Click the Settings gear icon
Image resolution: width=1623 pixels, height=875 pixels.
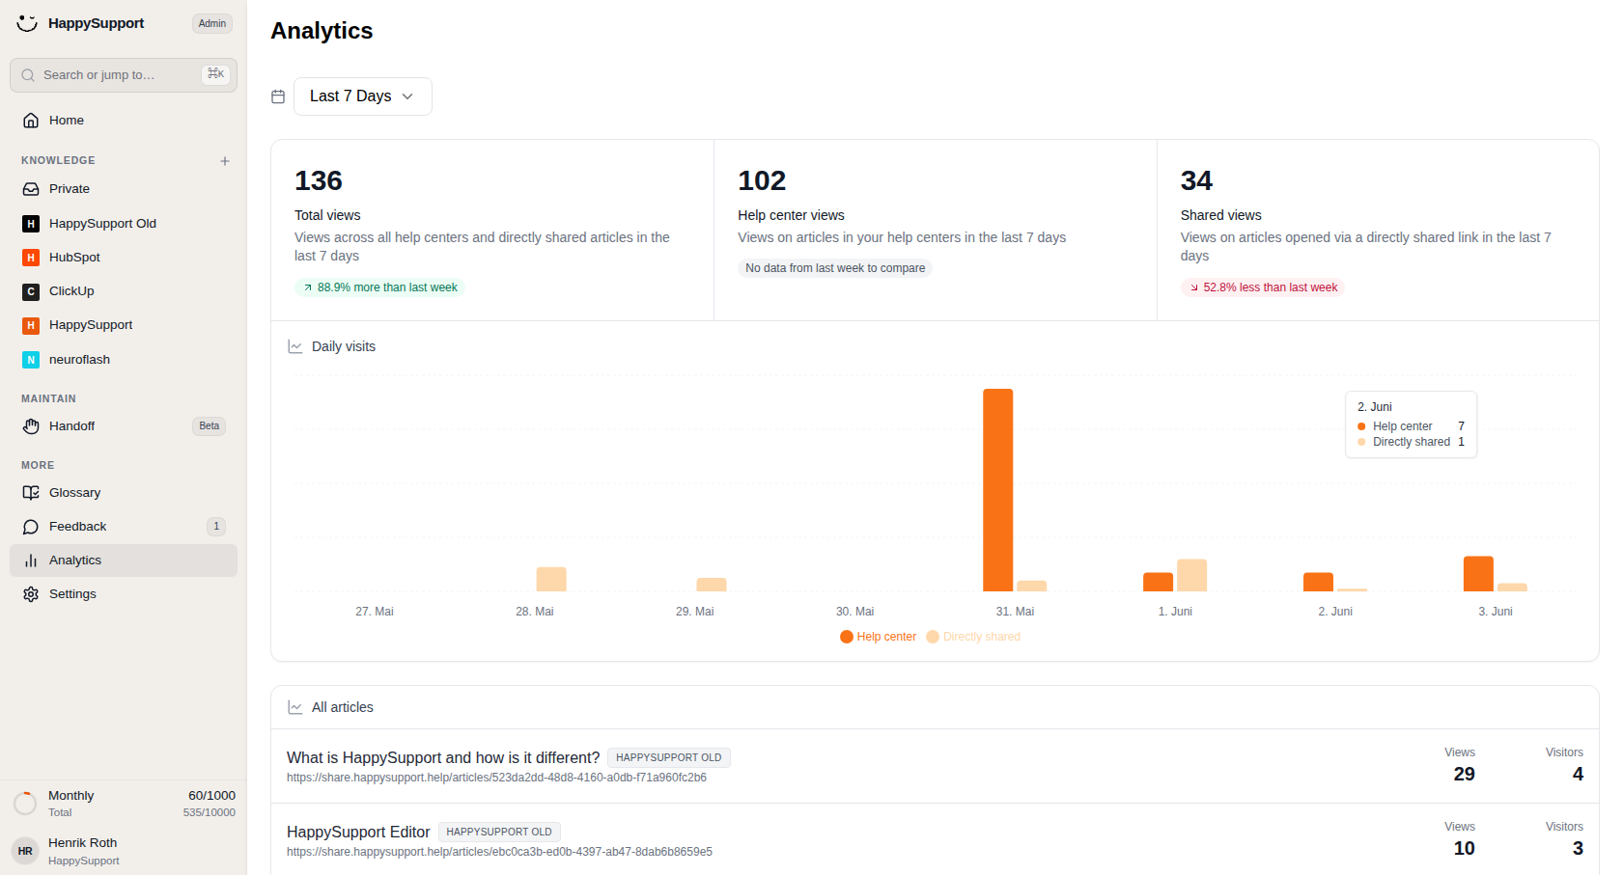(31, 594)
